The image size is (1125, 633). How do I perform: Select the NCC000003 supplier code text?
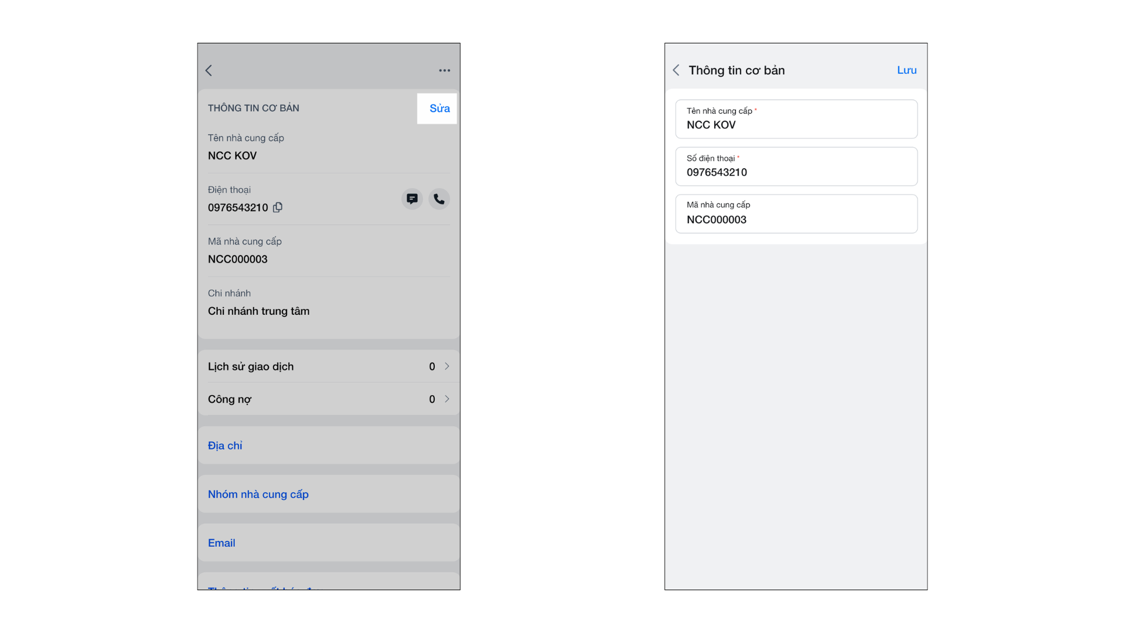pyautogui.click(x=237, y=259)
